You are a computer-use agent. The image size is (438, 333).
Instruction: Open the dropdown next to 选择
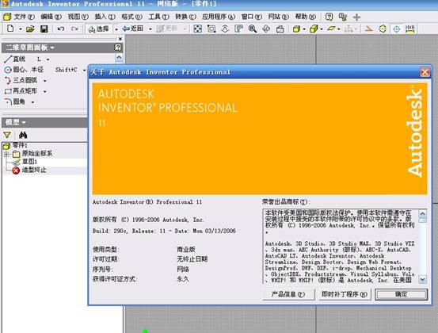coord(116,29)
